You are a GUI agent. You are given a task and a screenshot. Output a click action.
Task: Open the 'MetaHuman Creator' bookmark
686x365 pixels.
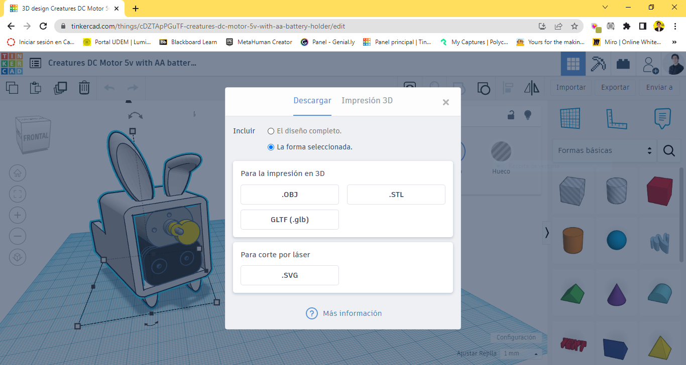pyautogui.click(x=259, y=42)
